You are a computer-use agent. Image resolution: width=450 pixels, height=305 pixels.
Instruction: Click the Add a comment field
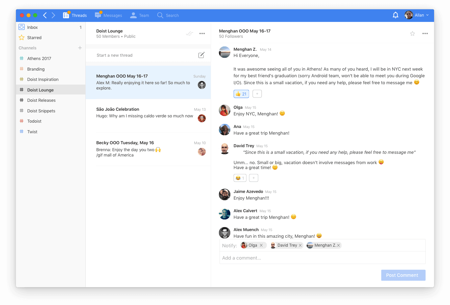(322, 258)
